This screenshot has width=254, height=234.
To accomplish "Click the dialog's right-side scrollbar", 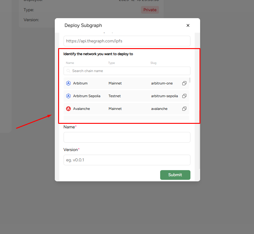I will coord(199,139).
